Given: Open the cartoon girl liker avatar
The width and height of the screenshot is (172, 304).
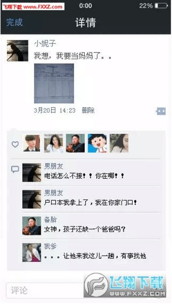Looking at the screenshot, I should [x=97, y=143].
